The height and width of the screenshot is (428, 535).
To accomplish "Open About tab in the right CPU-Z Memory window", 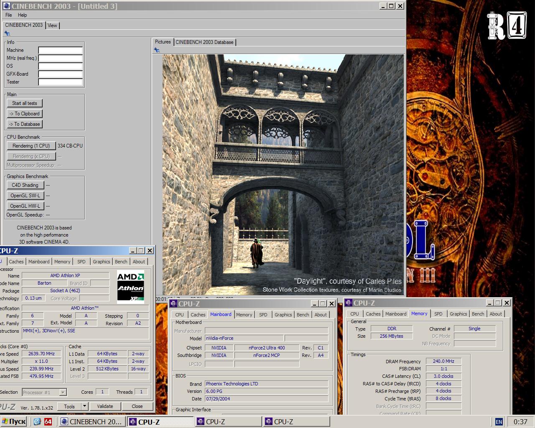I will [x=496, y=314].
